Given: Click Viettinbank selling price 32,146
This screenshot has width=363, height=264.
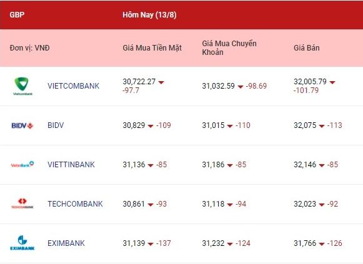Looking at the screenshot, I should (x=305, y=165).
